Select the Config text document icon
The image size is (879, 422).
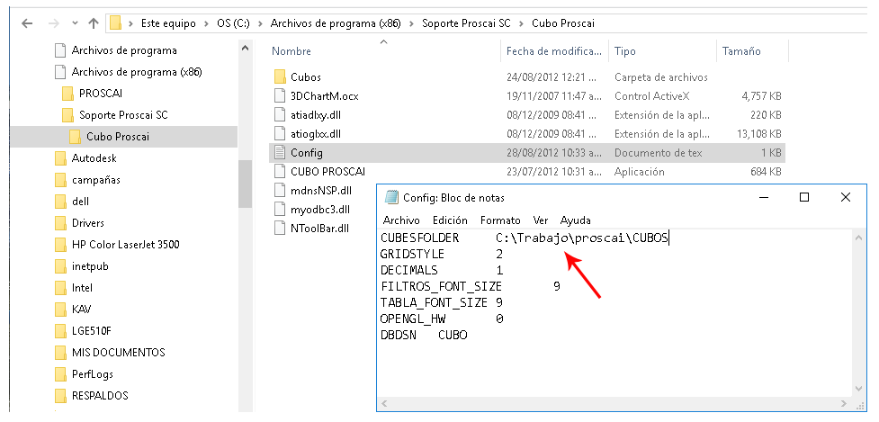pos(281,152)
